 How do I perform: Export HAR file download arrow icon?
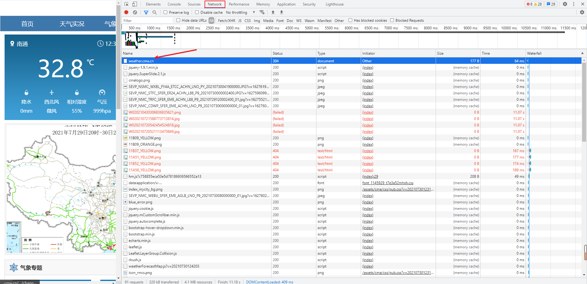point(282,12)
